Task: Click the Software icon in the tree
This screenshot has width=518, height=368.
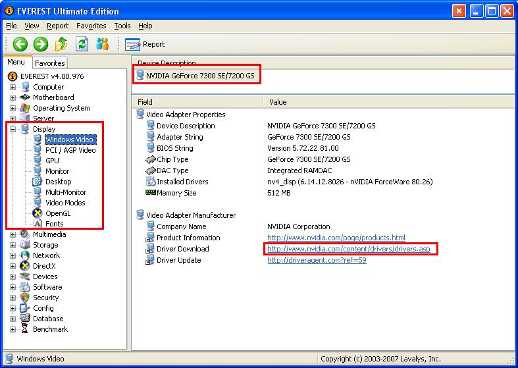Action: (25, 287)
